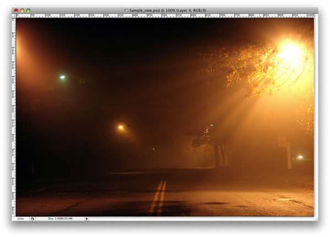330x237 pixels.
Task: Click the zoom percentage field showing 100%
Action: (x=20, y=219)
